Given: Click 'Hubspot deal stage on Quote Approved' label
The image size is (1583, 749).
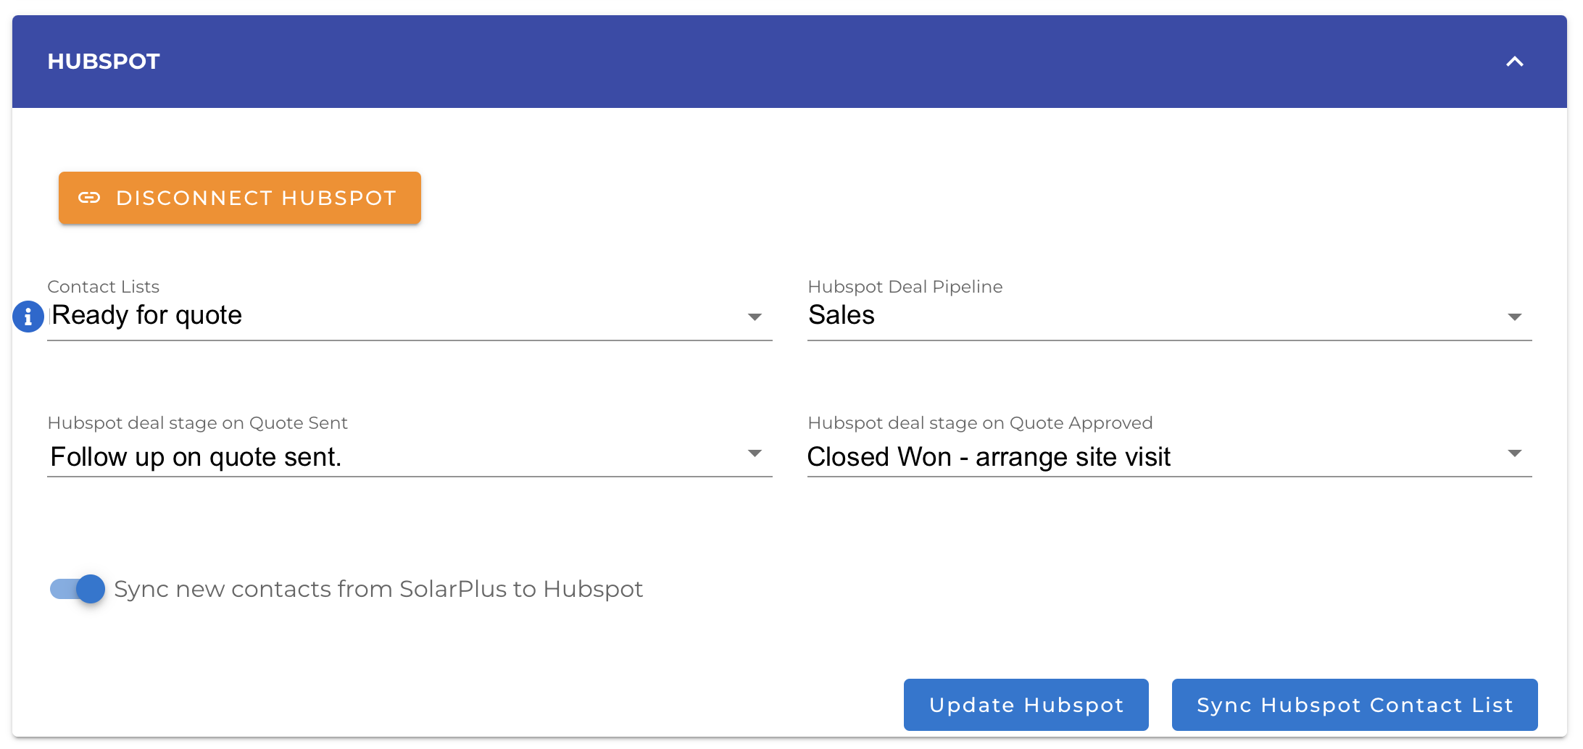Looking at the screenshot, I should (x=980, y=423).
